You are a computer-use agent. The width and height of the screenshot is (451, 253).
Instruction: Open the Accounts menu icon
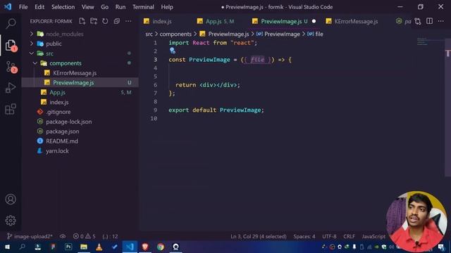point(11,199)
